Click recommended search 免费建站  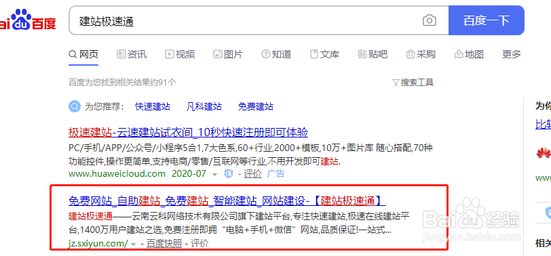pos(255,106)
